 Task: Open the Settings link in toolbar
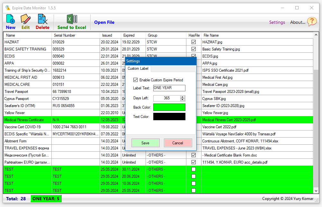(277, 22)
